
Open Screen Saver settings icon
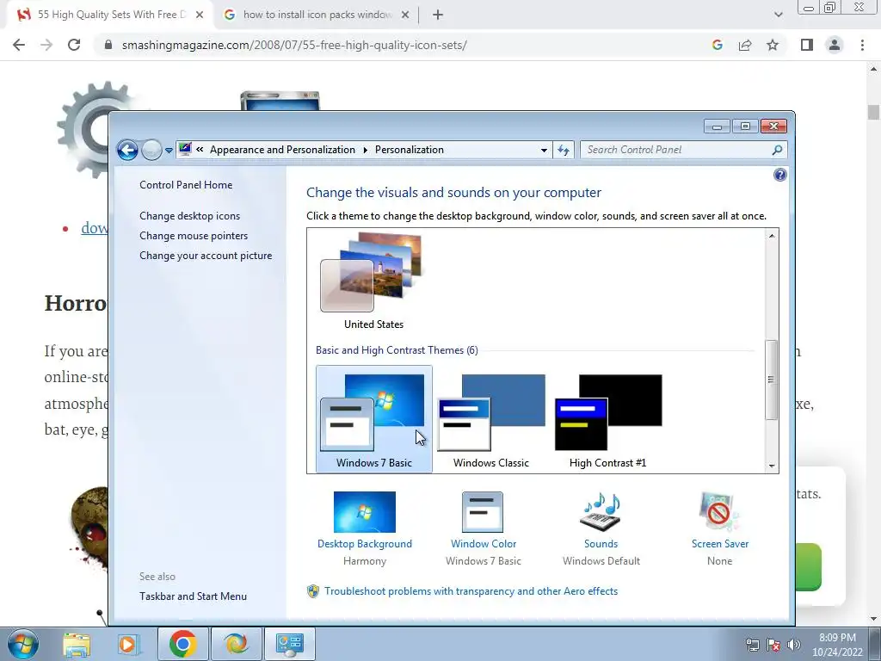(x=720, y=512)
